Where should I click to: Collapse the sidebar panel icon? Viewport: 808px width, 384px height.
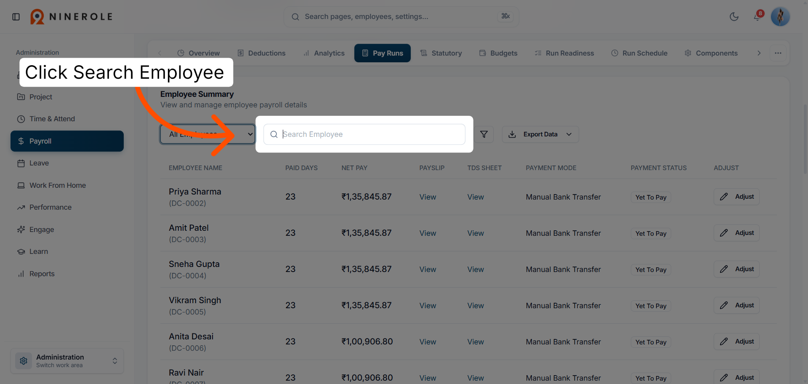click(x=16, y=17)
